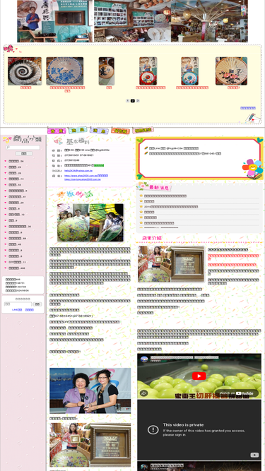Open the category with 68 items

tap(18, 238)
